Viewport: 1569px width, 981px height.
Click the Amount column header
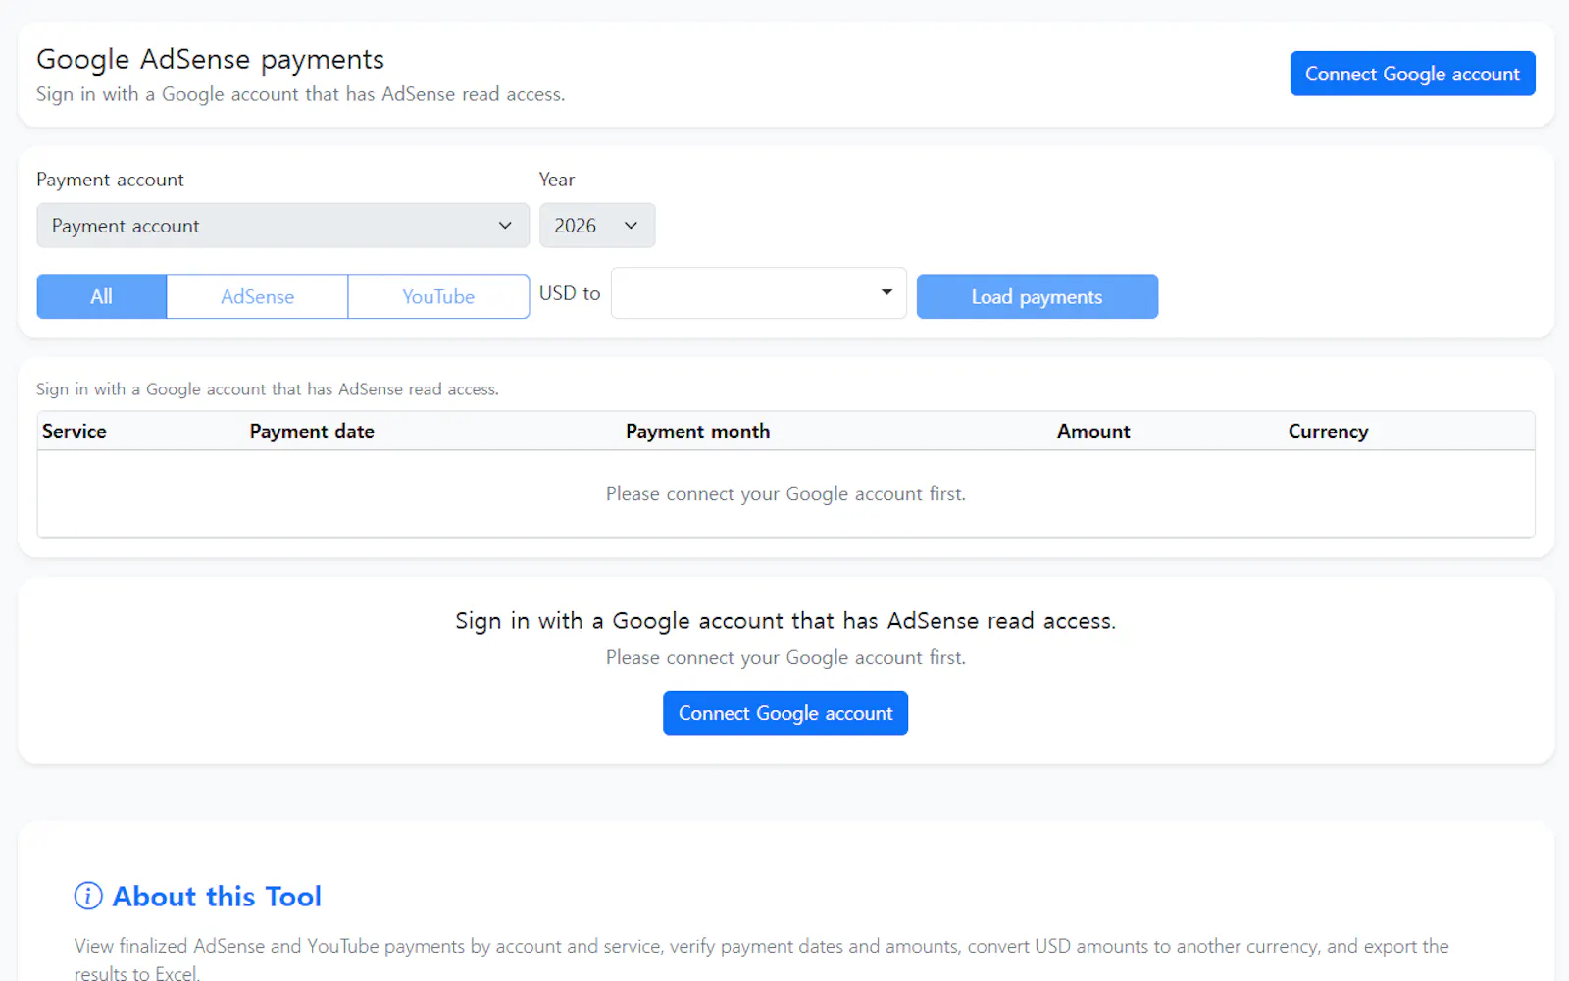coord(1093,431)
